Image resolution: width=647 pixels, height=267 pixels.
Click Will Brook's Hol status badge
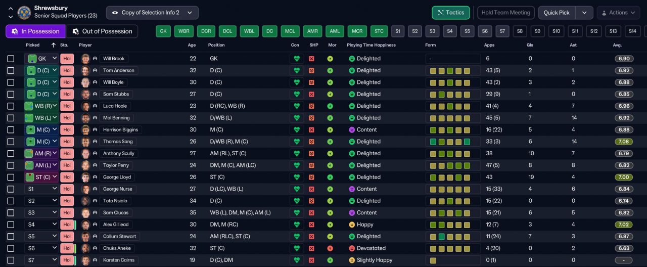(67, 59)
